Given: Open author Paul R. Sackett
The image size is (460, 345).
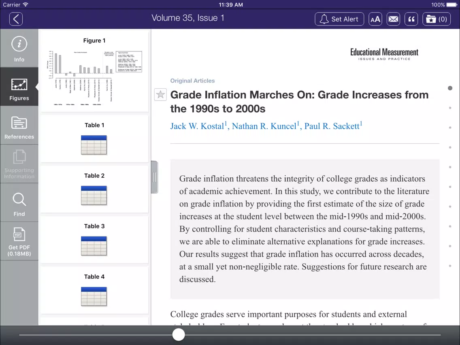Looking at the screenshot, I should click(x=333, y=126).
